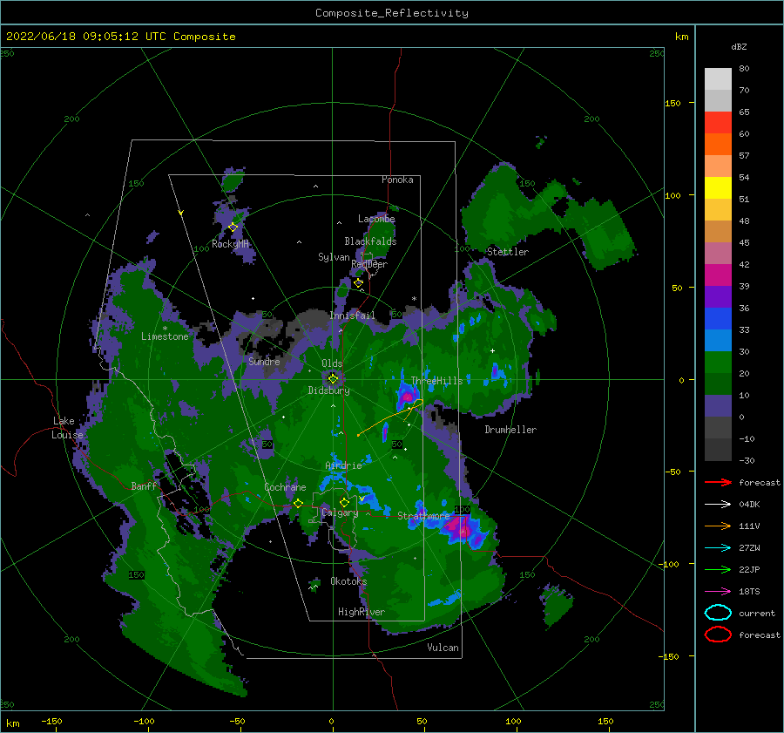Click the magenta 18TS arrow icon
The image size is (784, 733).
coord(718,592)
